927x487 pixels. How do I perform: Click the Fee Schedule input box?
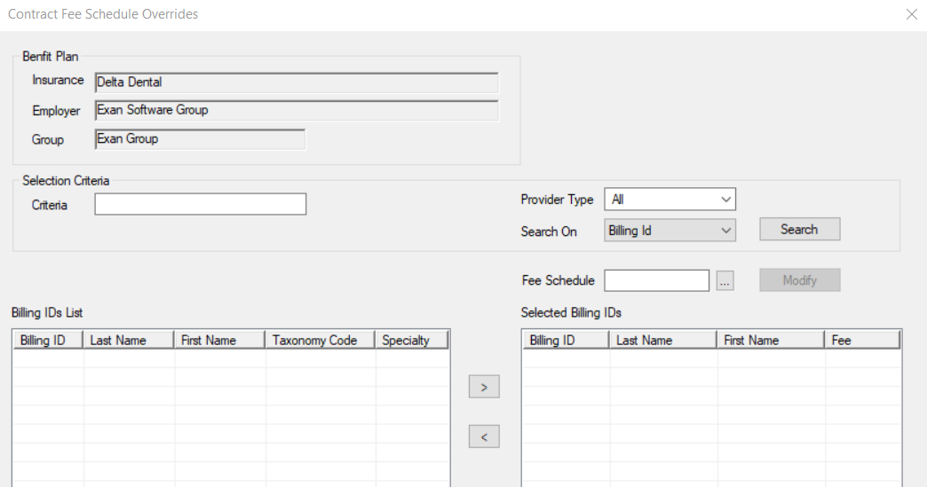[x=656, y=281]
